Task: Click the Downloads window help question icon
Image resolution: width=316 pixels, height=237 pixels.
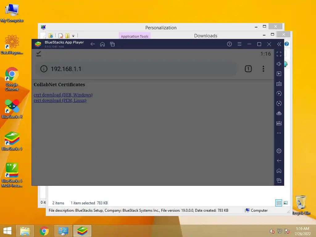Action: click(x=287, y=44)
